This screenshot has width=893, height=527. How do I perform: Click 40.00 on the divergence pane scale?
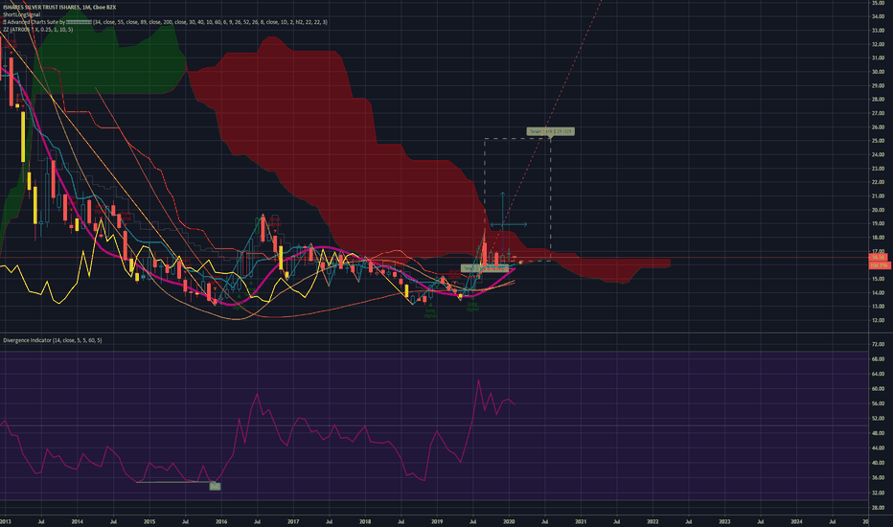[x=878, y=463]
